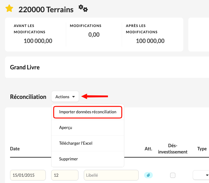The width and height of the screenshot is (209, 183).
Task: Click the yellow favorite star icon
Action: (x=9, y=9)
